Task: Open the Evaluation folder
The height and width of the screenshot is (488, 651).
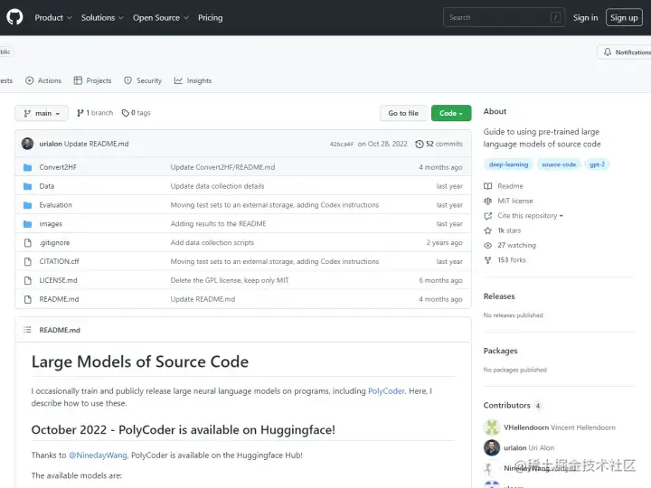Action: coord(56,205)
